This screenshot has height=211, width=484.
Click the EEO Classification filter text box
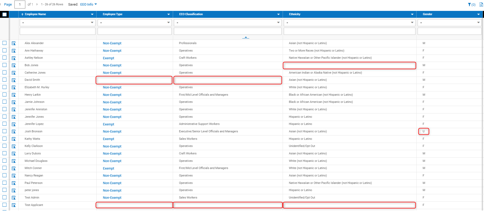click(228, 31)
